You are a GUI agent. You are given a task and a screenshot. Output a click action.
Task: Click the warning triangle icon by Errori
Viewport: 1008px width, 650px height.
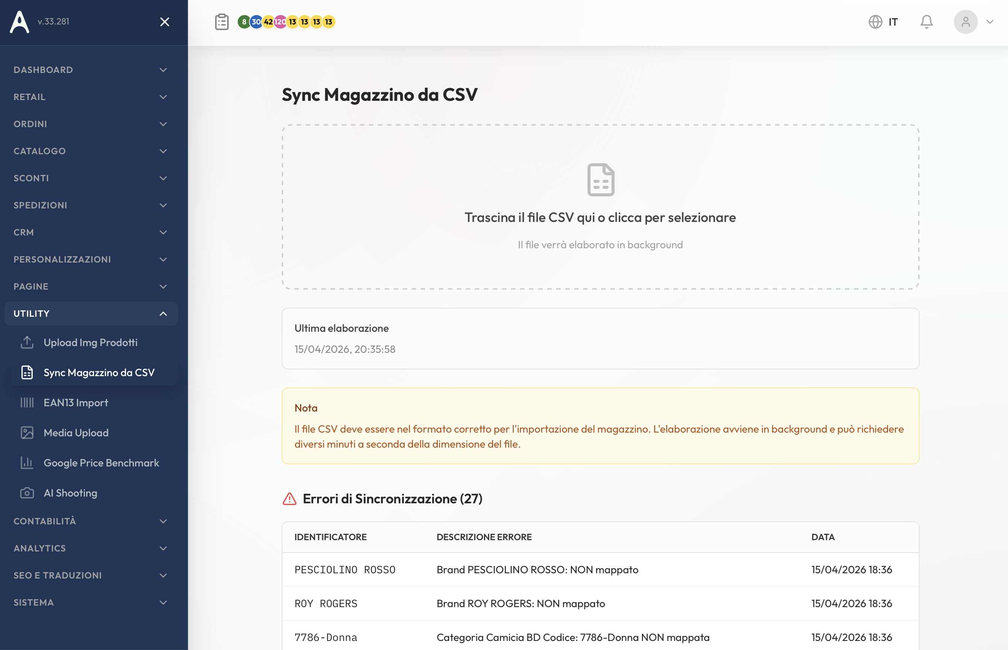[x=290, y=499]
